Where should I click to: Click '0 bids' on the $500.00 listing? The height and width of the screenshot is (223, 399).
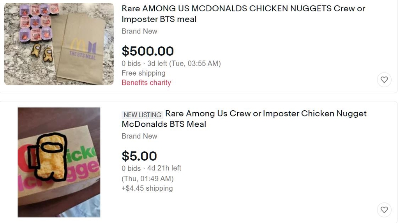click(x=131, y=64)
